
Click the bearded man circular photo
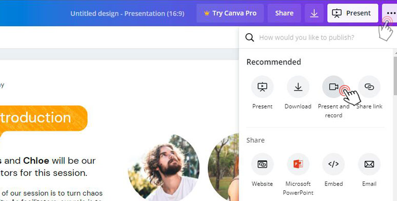(x=164, y=168)
